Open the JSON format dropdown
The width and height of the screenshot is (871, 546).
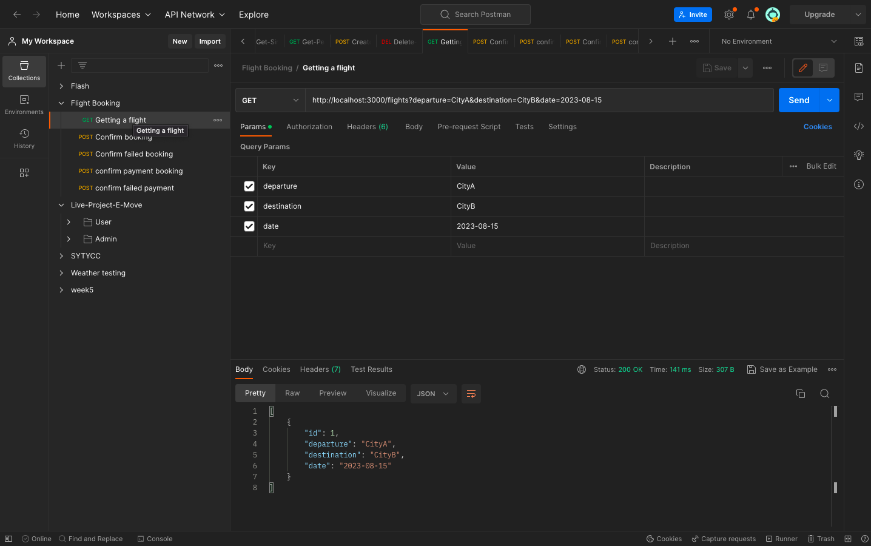[433, 393]
